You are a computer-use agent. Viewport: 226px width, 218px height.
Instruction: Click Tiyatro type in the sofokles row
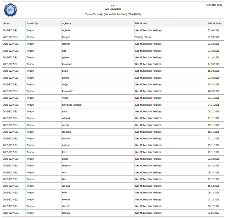(30, 199)
